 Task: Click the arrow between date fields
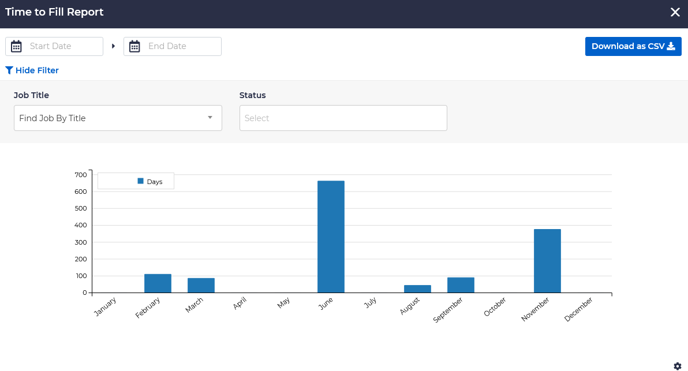click(x=113, y=46)
